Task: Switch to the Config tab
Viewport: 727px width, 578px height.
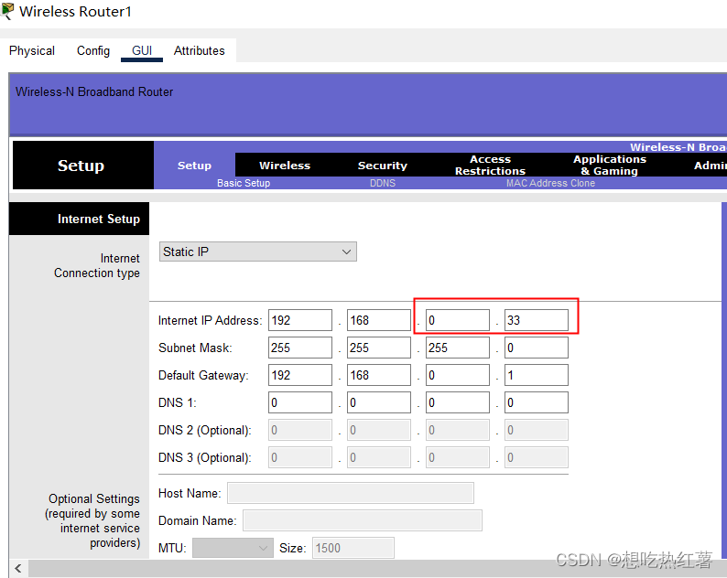Action: 93,50
